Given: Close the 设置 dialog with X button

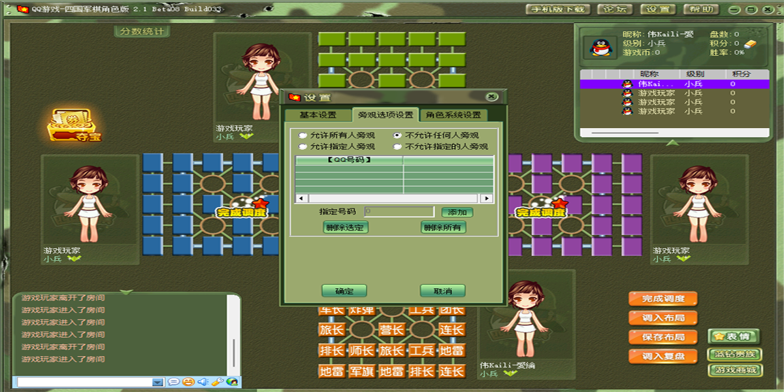Looking at the screenshot, I should tap(492, 97).
